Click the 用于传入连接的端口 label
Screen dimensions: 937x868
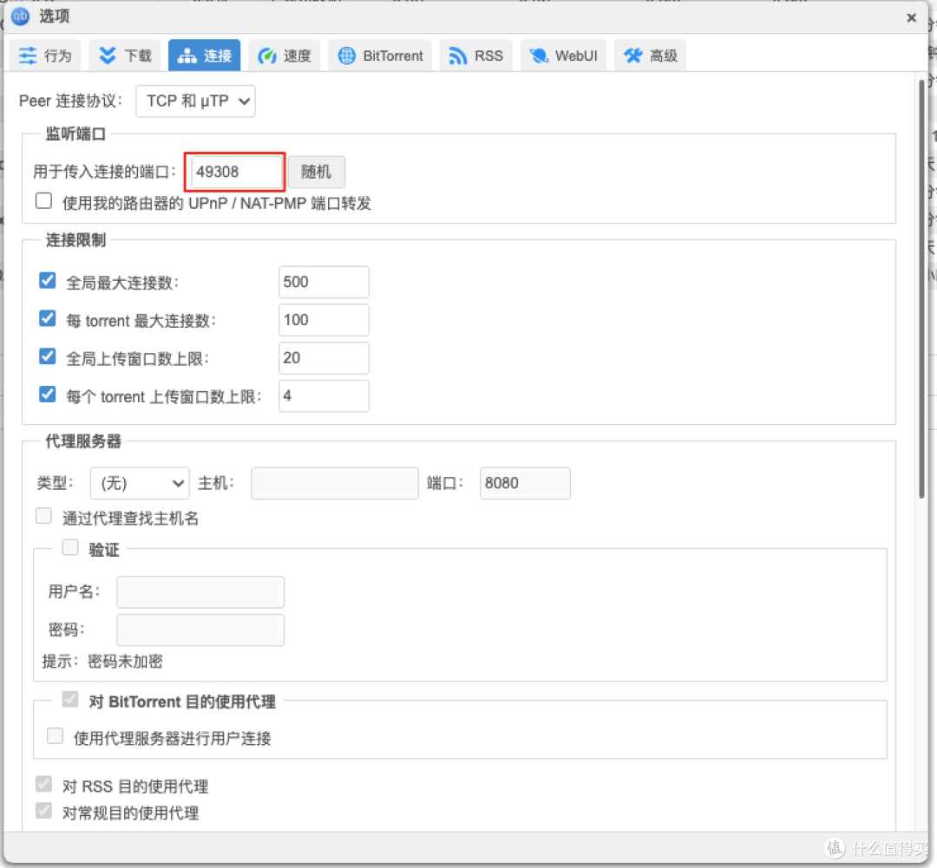pos(105,172)
